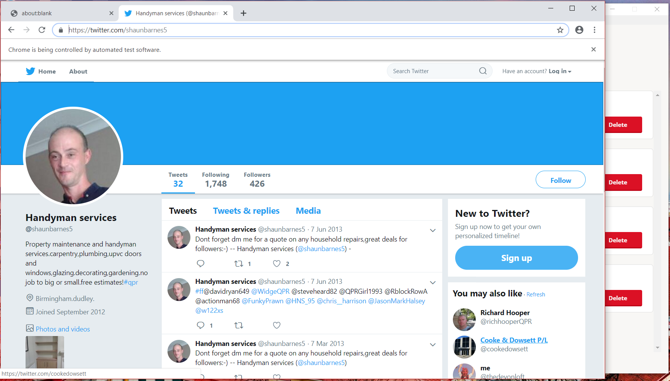Click Cooke & Dowsett avatar thumbnail

[464, 347]
